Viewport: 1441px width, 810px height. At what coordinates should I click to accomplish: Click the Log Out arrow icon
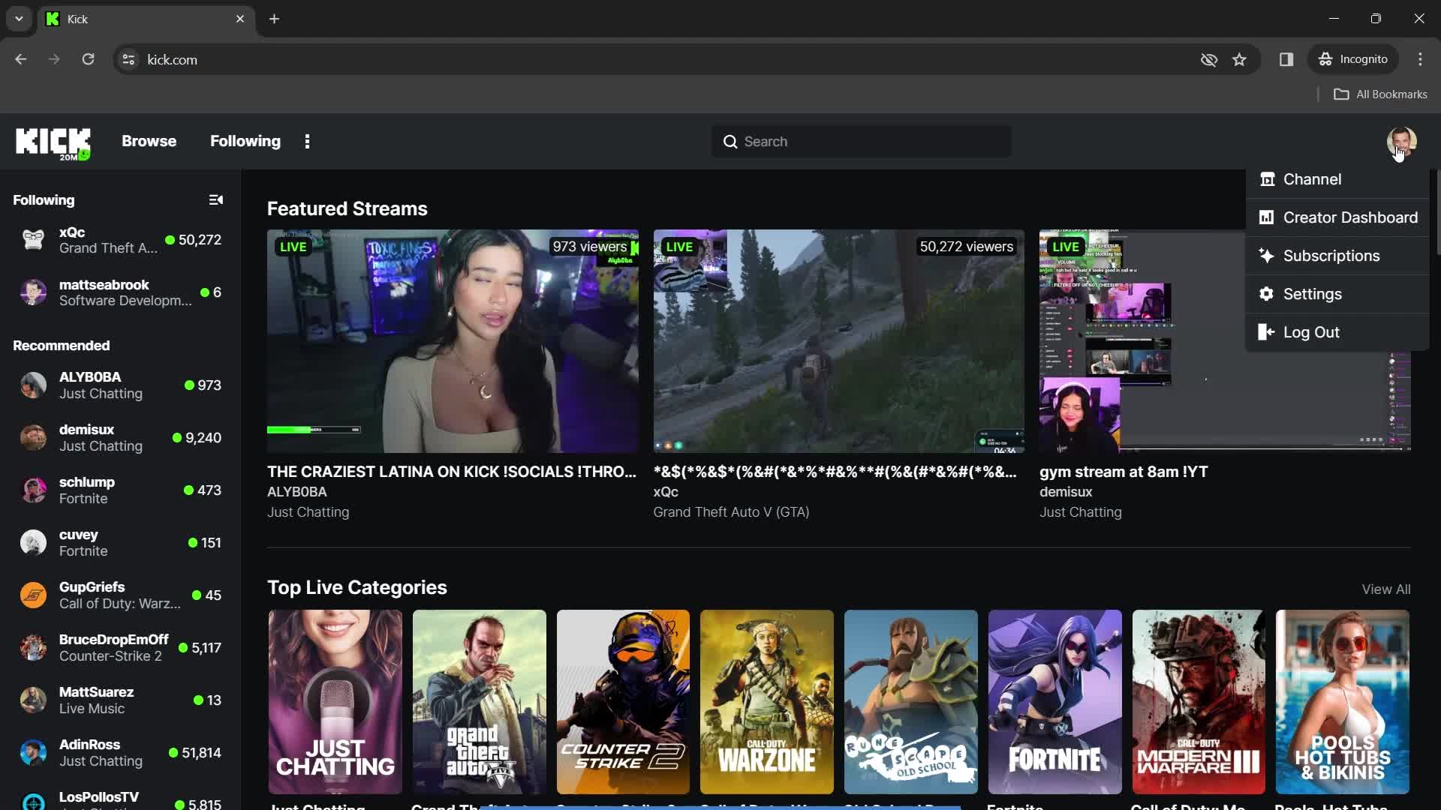1267,332
